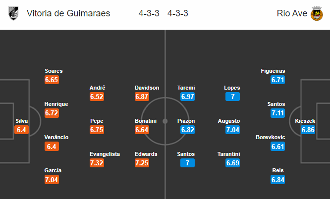Image resolution: width=330 pixels, height=199 pixels.
Task: Select Evangelista's 7.32 rating badge
Action: coord(97,163)
